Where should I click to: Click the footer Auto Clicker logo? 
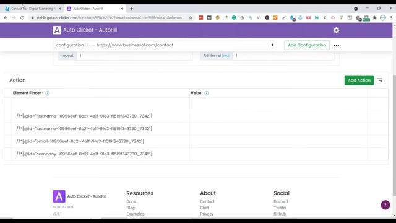(59, 196)
